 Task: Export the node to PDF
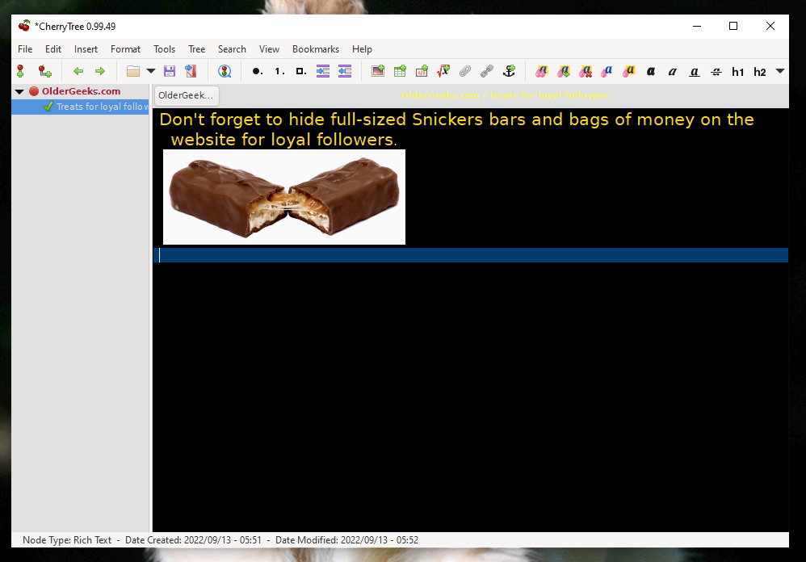click(x=191, y=71)
